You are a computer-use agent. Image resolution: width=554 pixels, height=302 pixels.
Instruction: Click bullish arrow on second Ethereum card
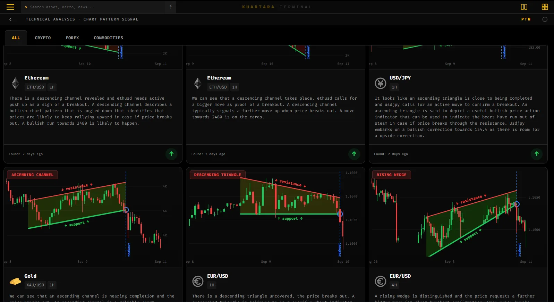coord(354,154)
